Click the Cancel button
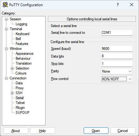 tap(123, 131)
